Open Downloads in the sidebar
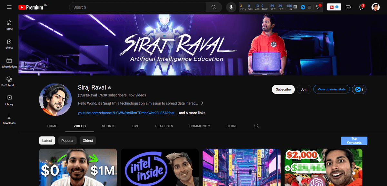387x186 pixels. (x=9, y=119)
